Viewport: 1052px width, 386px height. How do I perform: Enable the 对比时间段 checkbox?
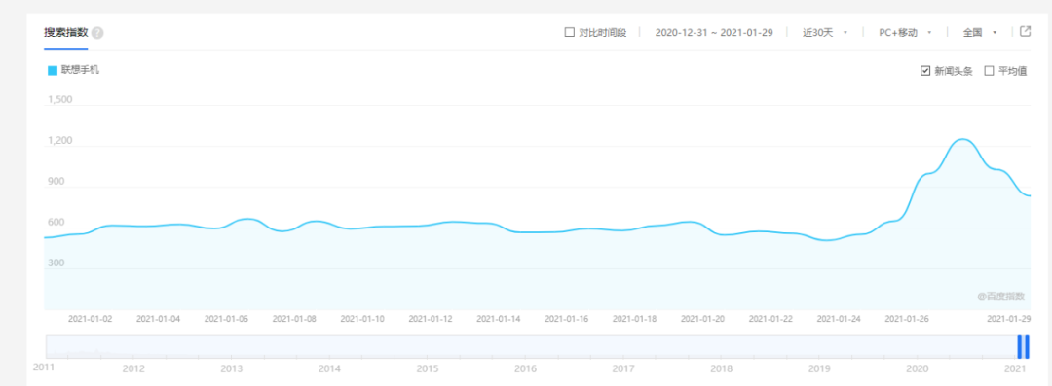click(570, 32)
